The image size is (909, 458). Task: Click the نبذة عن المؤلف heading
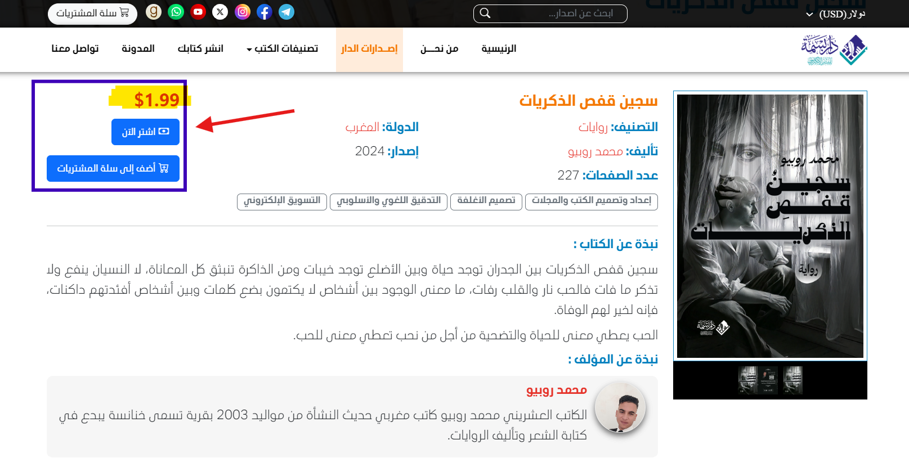pyautogui.click(x=612, y=359)
